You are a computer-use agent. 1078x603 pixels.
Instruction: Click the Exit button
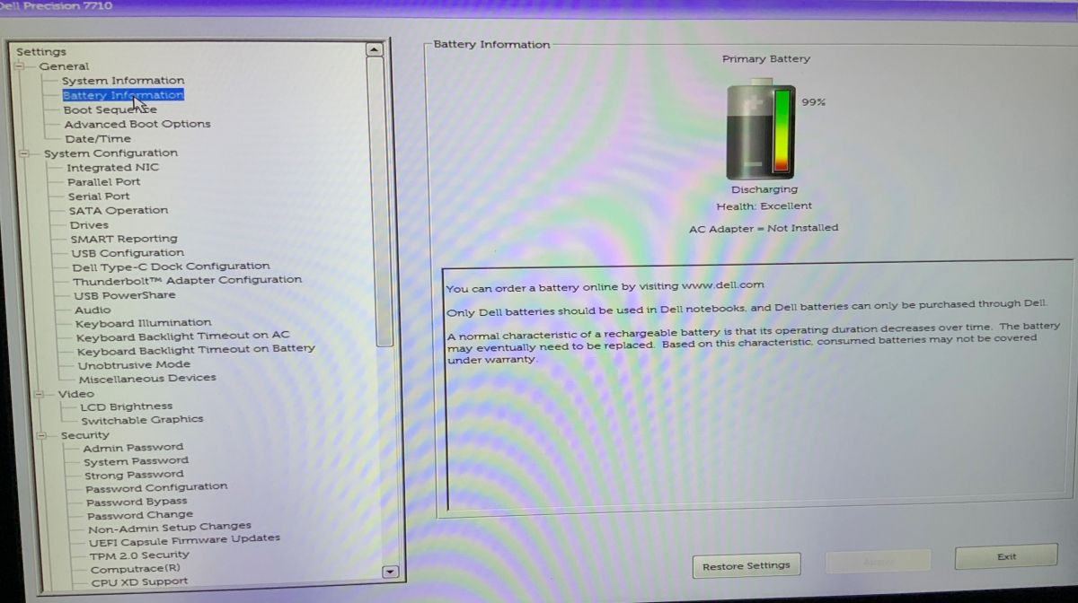(1006, 556)
